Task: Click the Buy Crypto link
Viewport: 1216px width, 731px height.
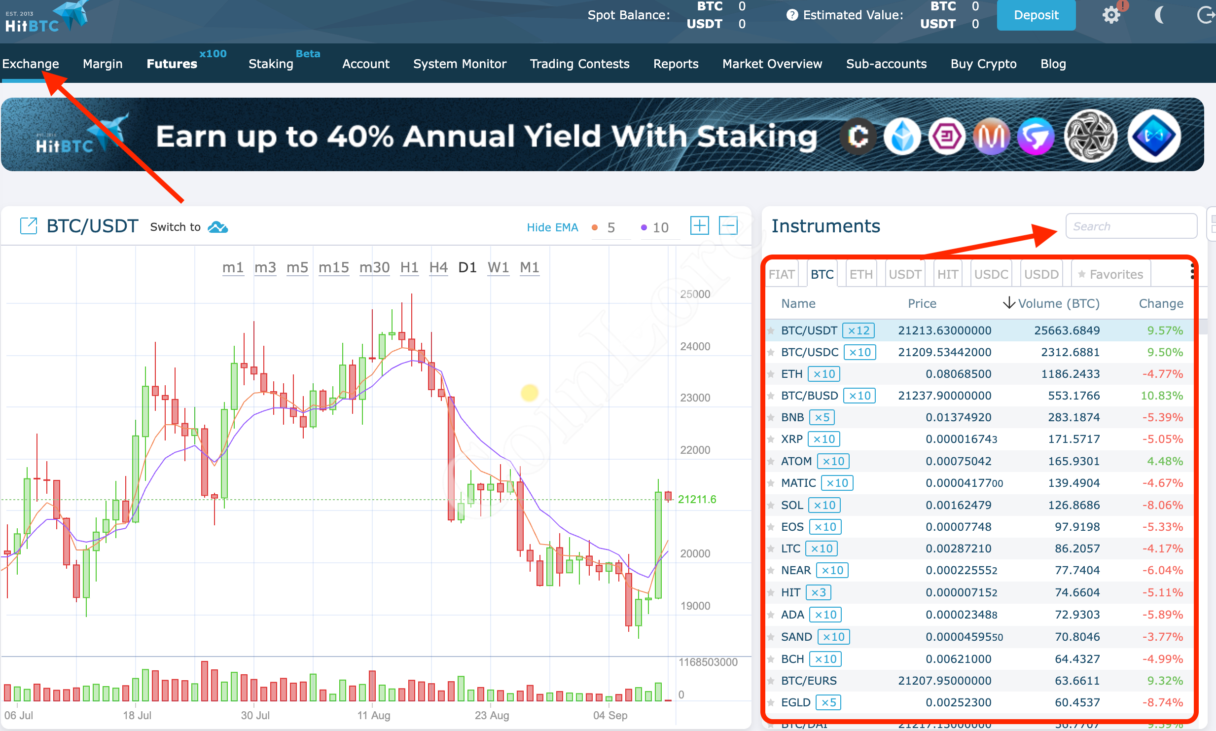Action: click(x=985, y=64)
